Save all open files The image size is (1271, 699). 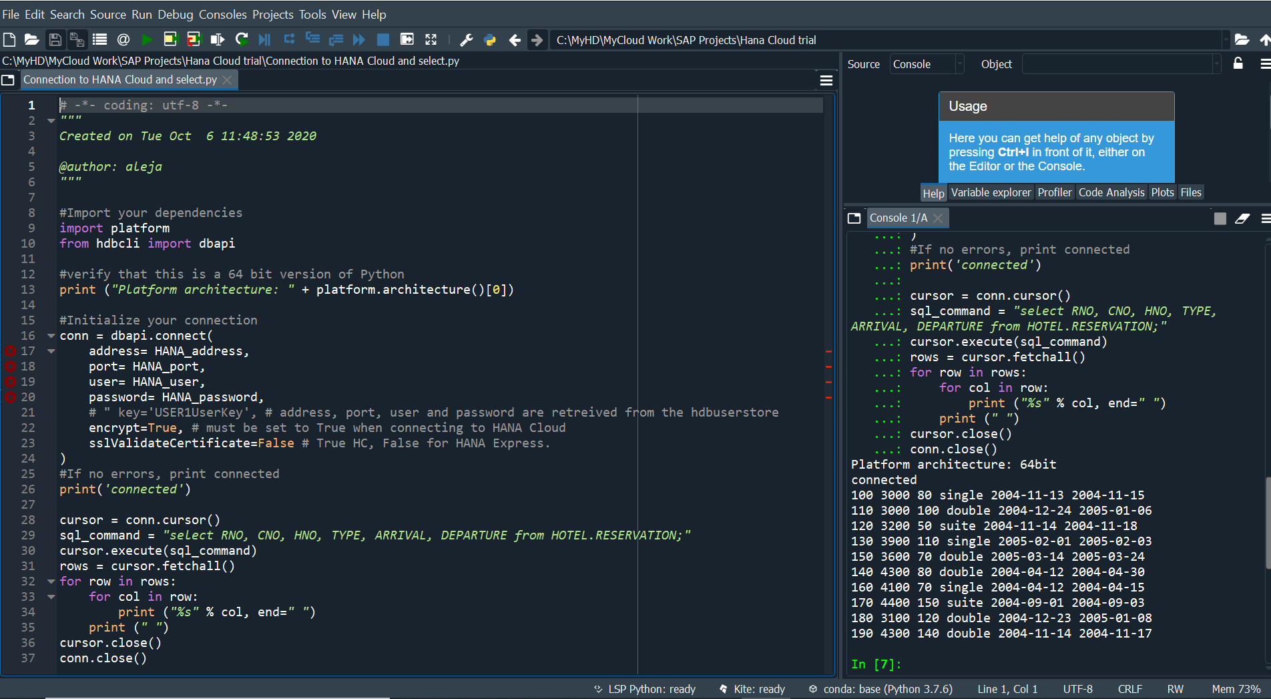pyautogui.click(x=77, y=40)
